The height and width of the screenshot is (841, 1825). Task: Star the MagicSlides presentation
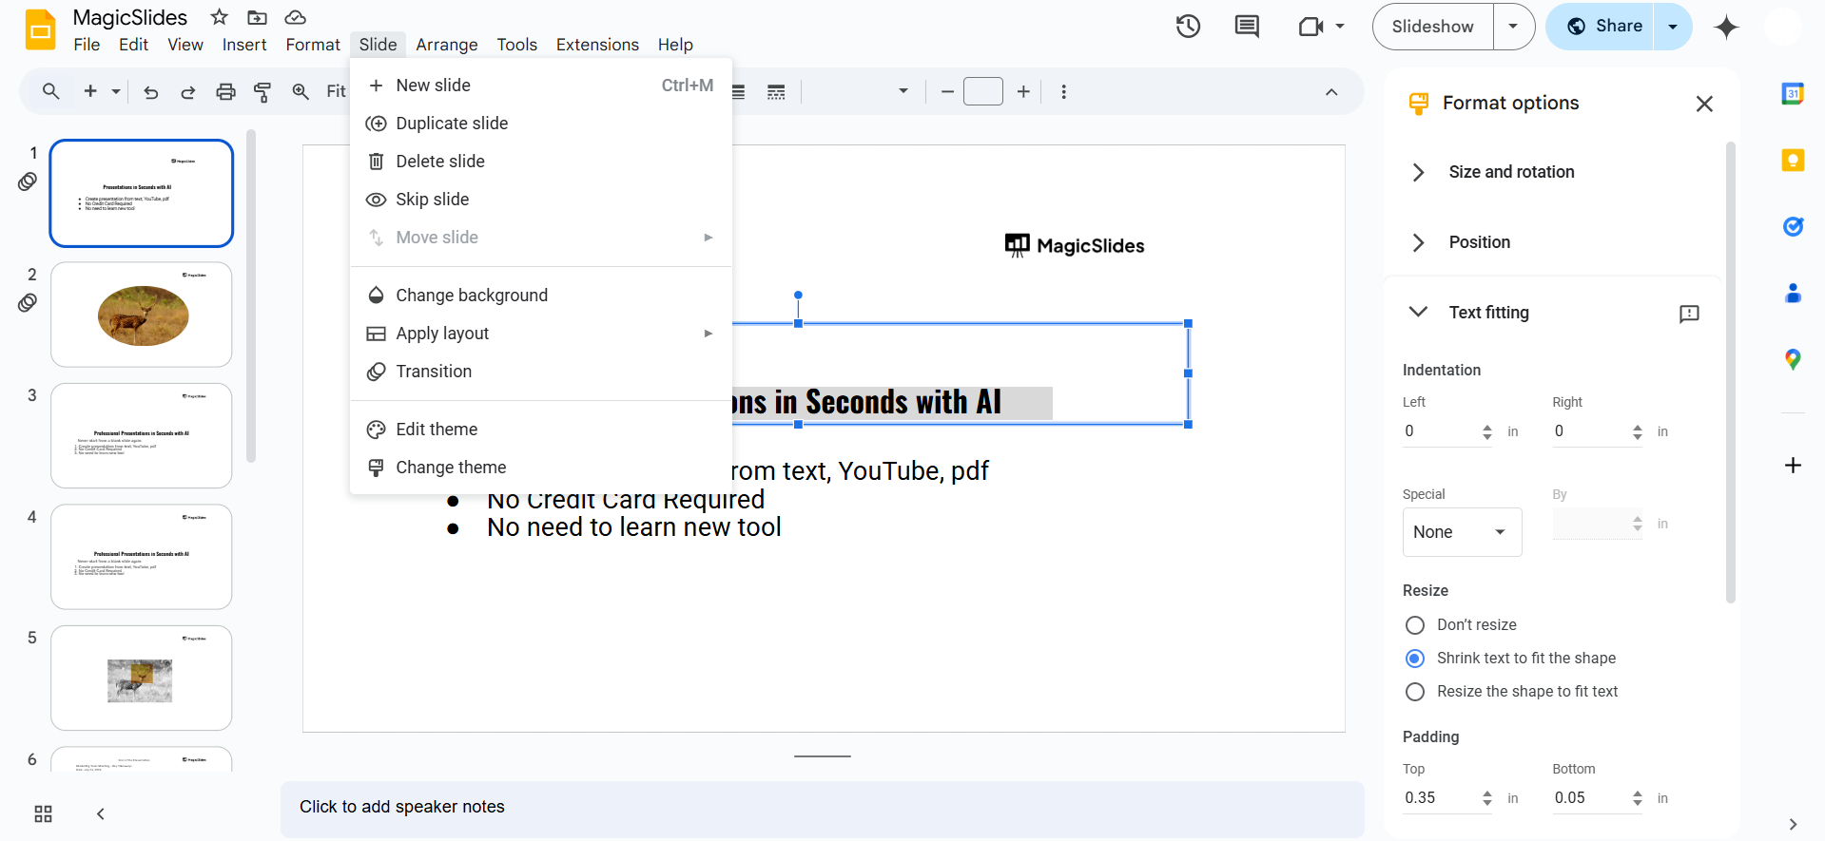220,17
